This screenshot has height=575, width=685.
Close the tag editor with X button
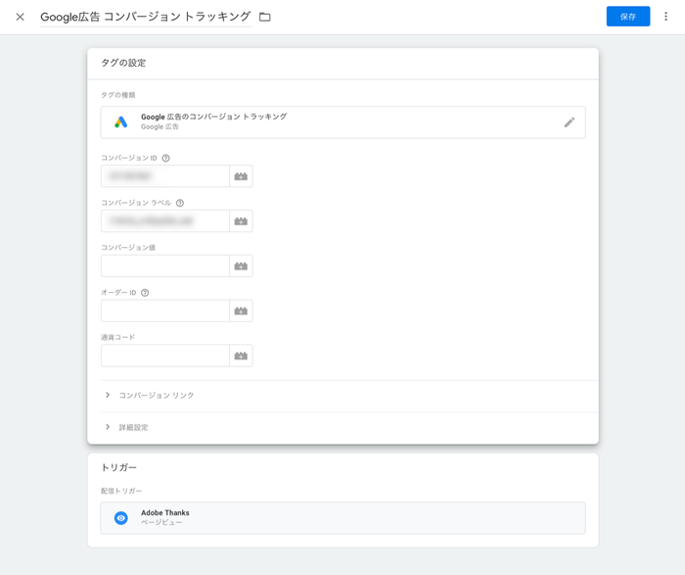20,17
